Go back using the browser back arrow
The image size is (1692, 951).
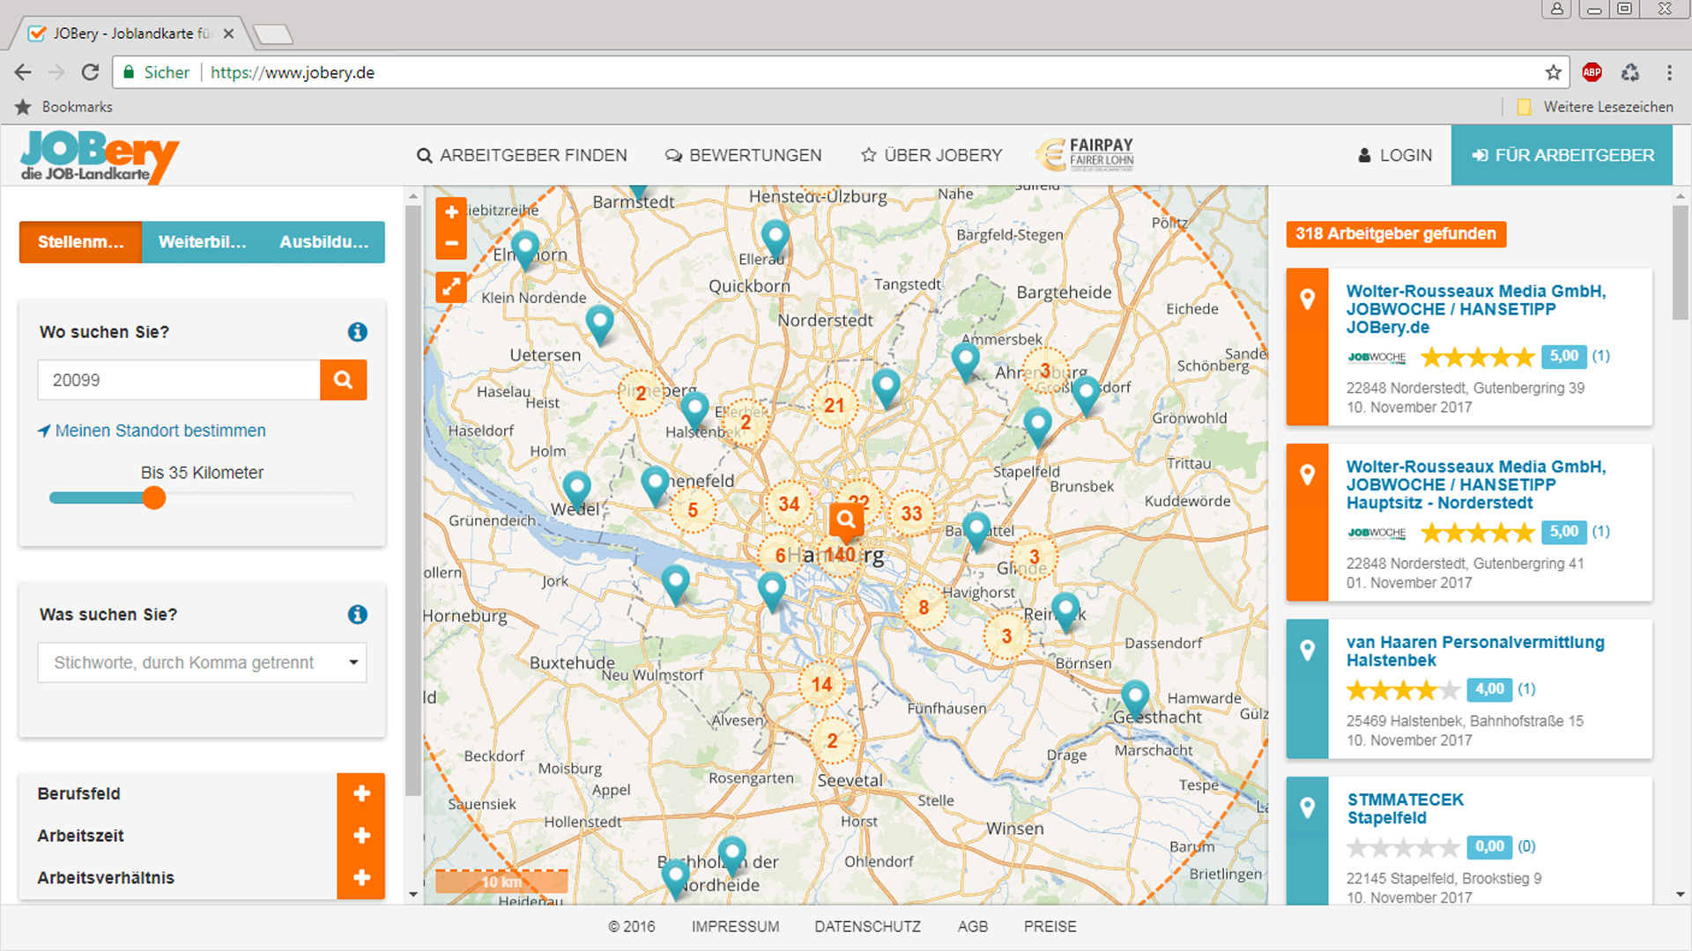[x=23, y=72]
